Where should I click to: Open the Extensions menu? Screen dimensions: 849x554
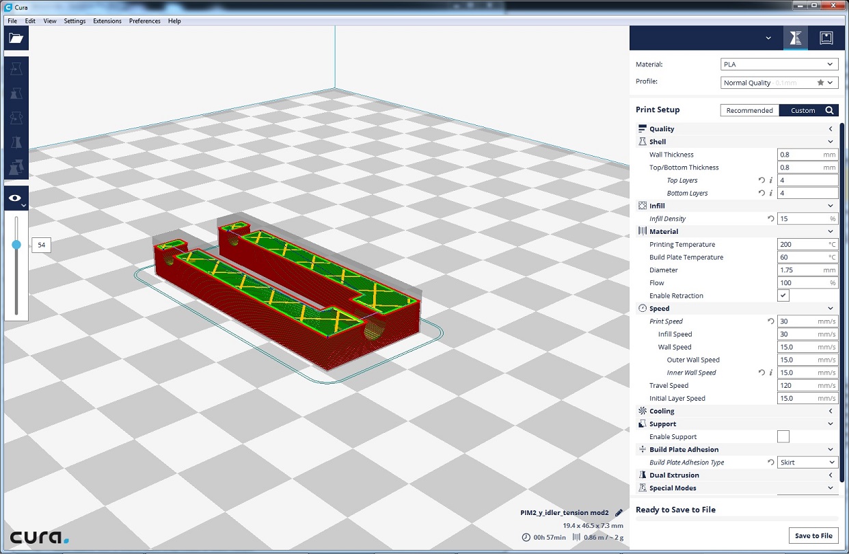click(107, 21)
